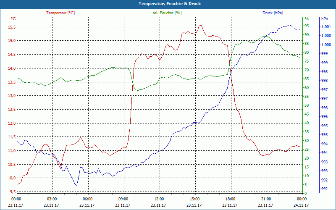Click the '15,5' temperature axis tick
The height and width of the screenshot is (210, 336).
12,27
